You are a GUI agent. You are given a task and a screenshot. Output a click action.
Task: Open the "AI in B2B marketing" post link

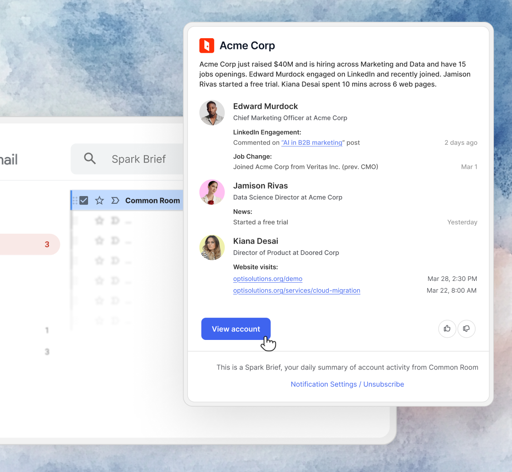click(x=312, y=143)
